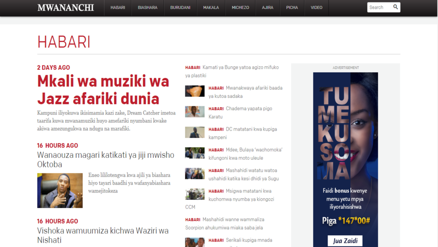Screen dimensions: 438x247
Task: Open the Biashara menu item
Action: [147, 8]
